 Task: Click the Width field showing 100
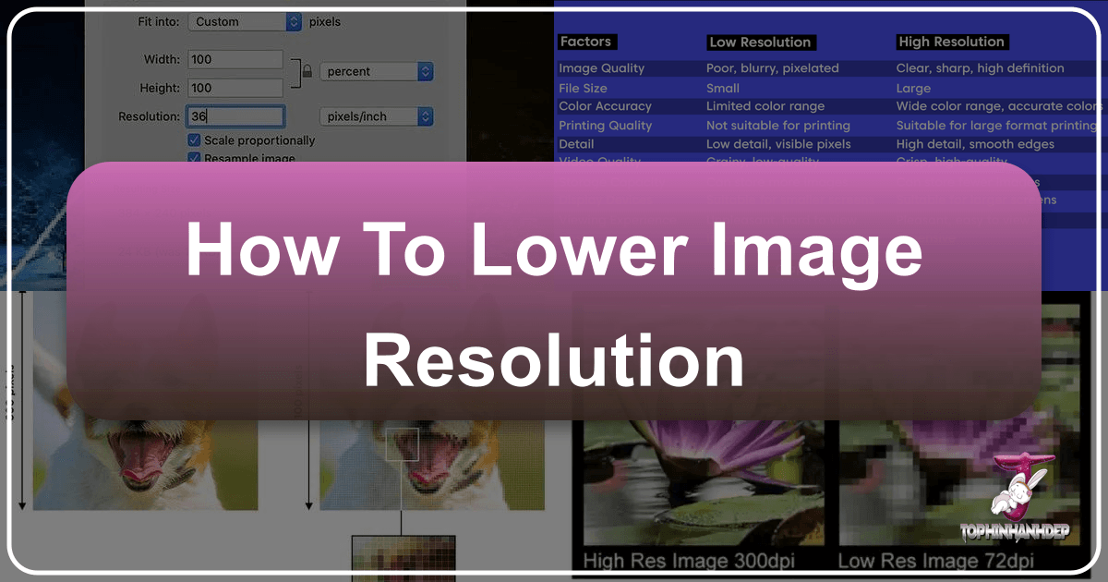coord(235,58)
